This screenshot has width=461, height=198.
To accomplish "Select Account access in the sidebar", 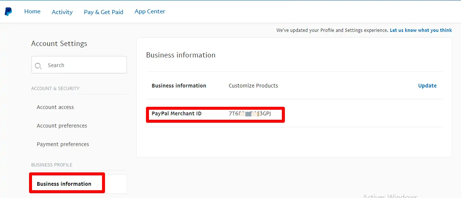I will 55,107.
